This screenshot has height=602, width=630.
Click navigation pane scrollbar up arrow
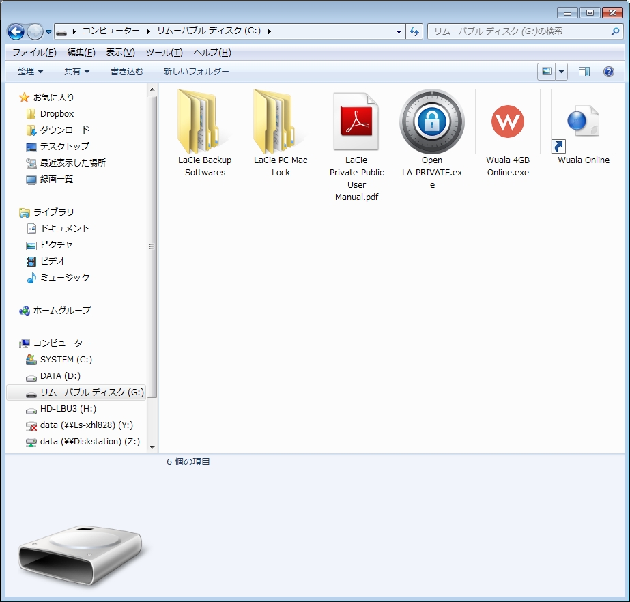[152, 89]
